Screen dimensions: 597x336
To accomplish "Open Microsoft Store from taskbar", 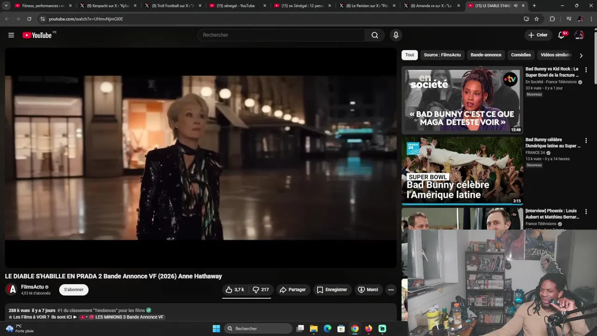I will coord(341,329).
